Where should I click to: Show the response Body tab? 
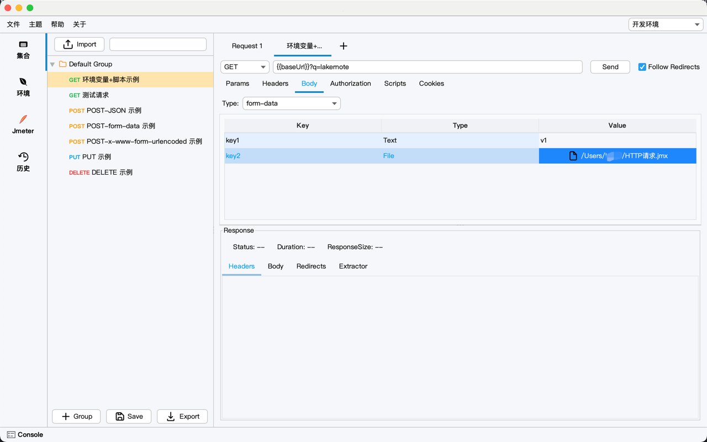(x=276, y=266)
